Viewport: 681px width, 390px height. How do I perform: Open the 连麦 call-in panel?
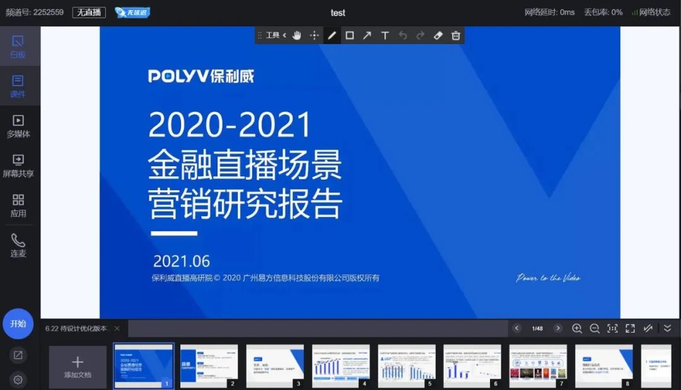pos(18,245)
